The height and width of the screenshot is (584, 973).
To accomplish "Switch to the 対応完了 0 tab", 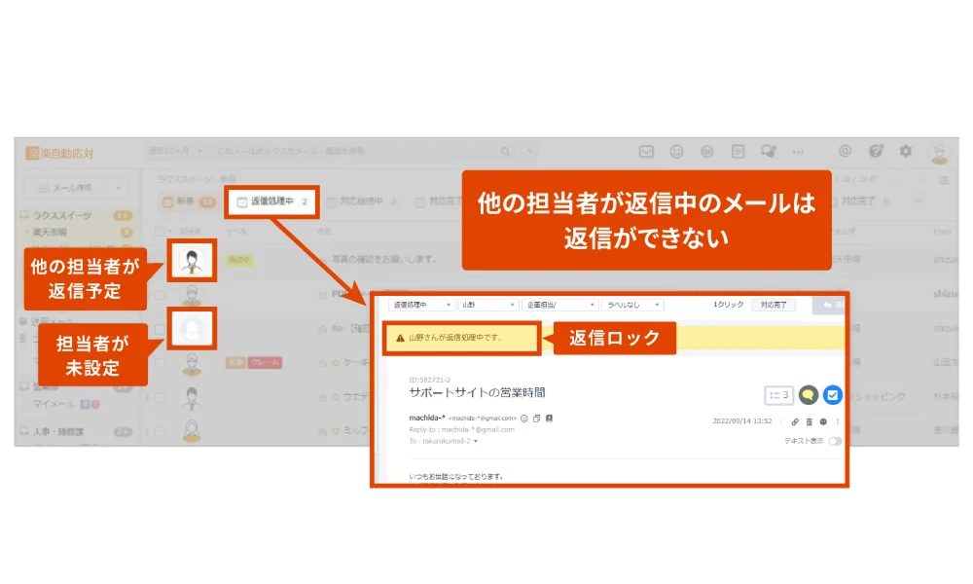I will point(859,201).
